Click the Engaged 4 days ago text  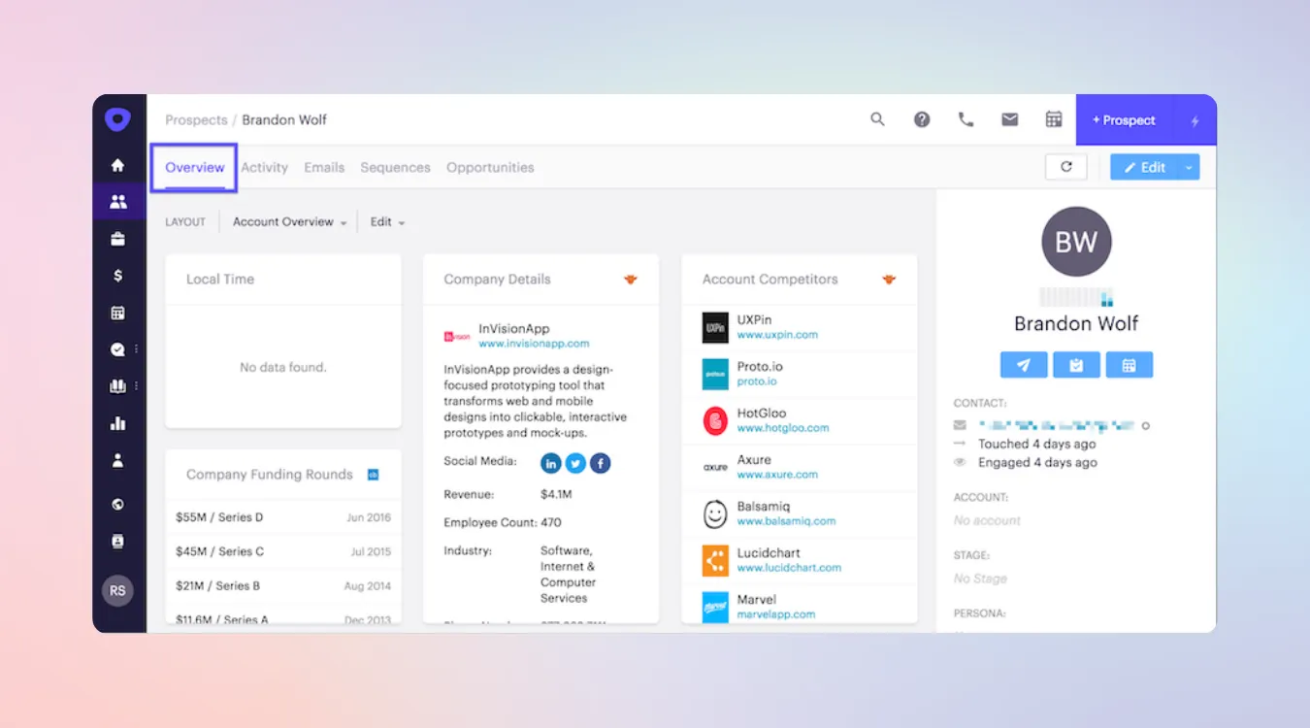click(1037, 463)
